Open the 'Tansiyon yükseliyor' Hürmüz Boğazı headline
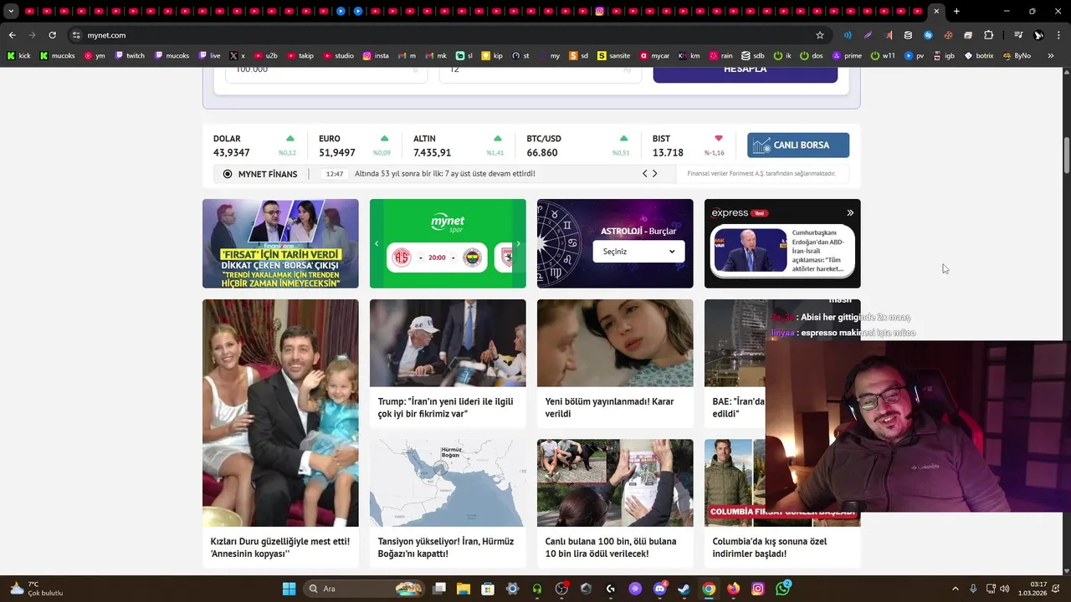The image size is (1071, 602). (x=446, y=548)
